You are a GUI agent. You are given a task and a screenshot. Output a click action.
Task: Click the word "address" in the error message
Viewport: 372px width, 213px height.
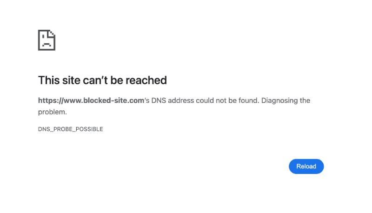point(175,100)
